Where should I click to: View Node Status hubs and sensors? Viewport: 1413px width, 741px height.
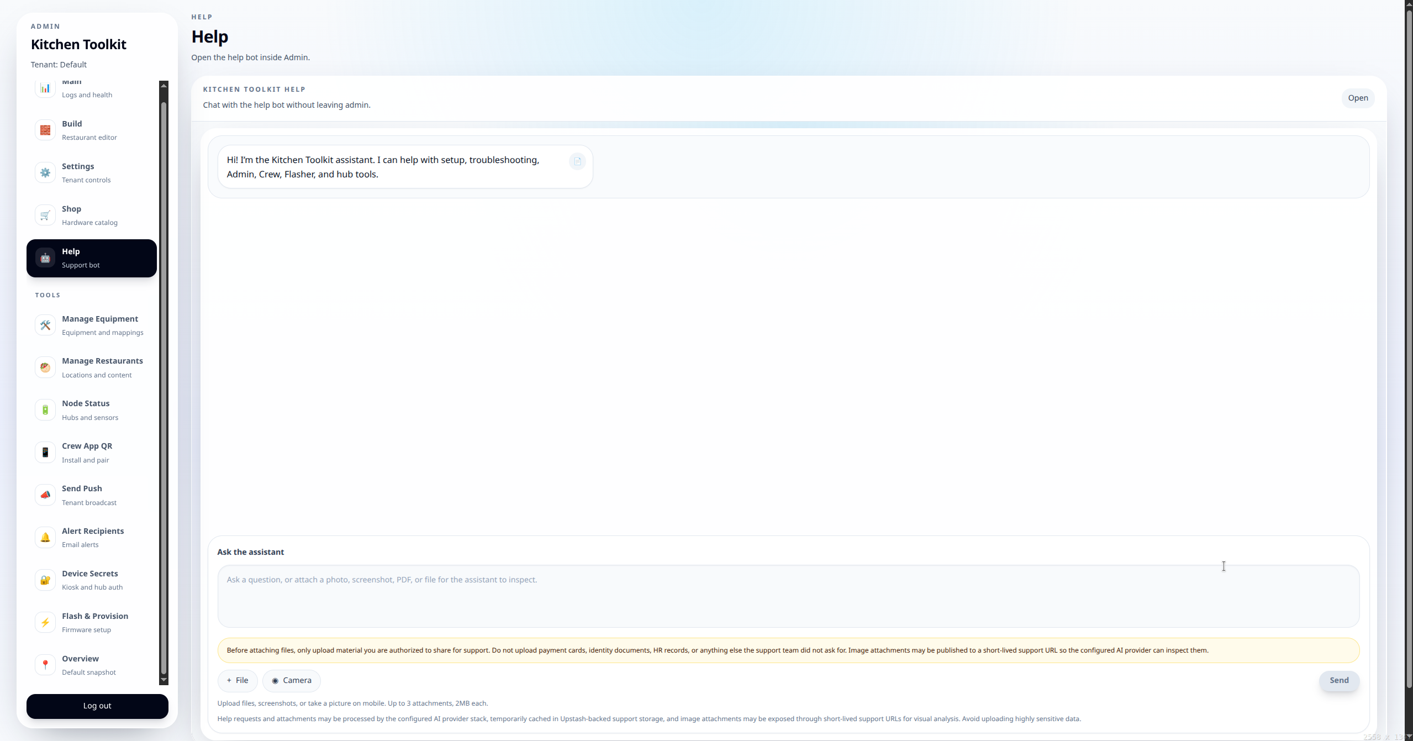click(x=92, y=410)
